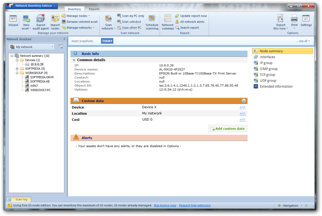Click Rename selected asset

click(x=80, y=22)
